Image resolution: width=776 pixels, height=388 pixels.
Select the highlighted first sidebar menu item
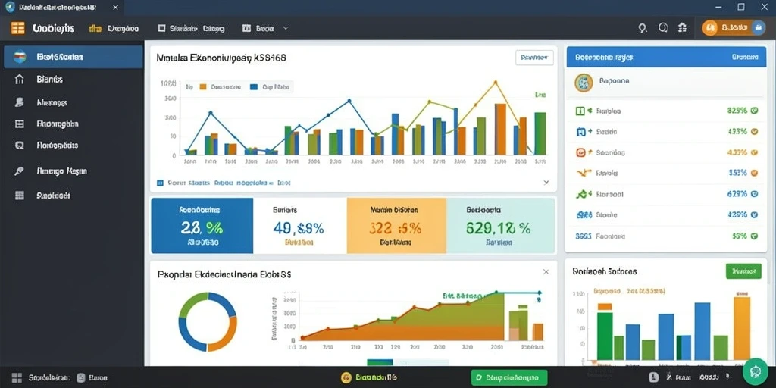pyautogui.click(x=74, y=57)
